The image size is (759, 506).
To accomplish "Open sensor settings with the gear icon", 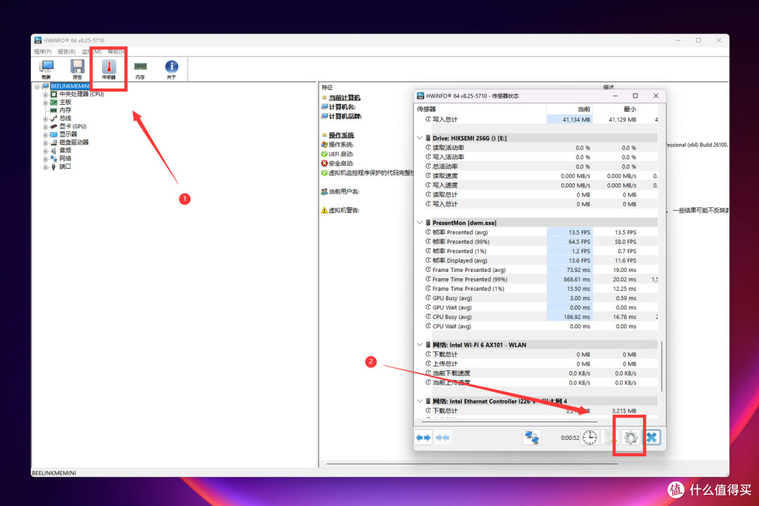I will pos(630,438).
